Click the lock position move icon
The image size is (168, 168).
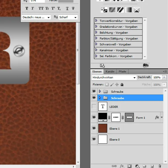click(x=117, y=85)
